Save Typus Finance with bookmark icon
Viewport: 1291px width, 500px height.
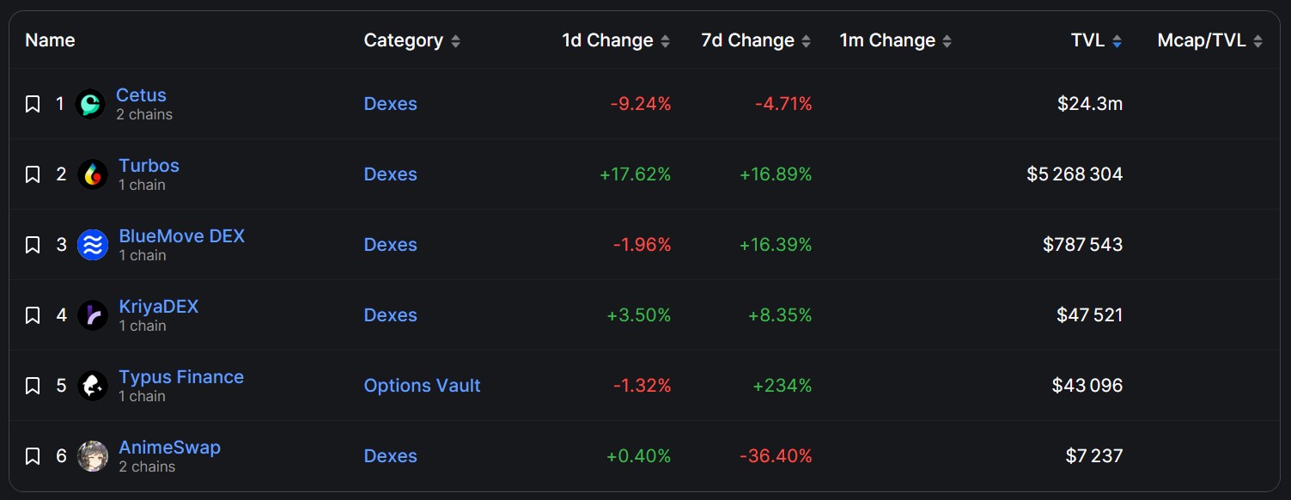pyautogui.click(x=33, y=386)
